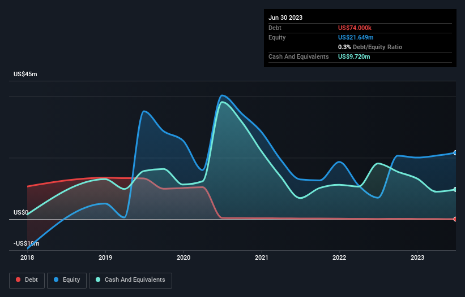The height and width of the screenshot is (297, 465).
Task: Click the Equity row label in tooltip
Action: pos(277,37)
